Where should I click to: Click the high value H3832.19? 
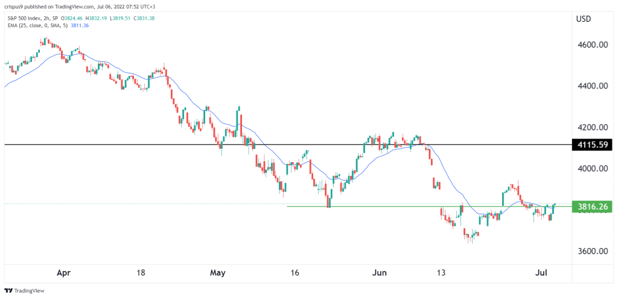95,17
